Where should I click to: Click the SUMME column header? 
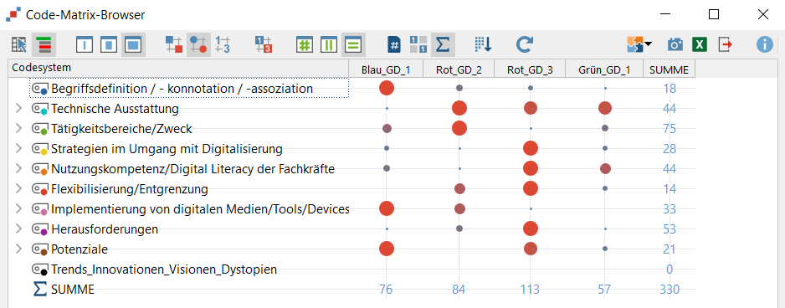coord(669,68)
